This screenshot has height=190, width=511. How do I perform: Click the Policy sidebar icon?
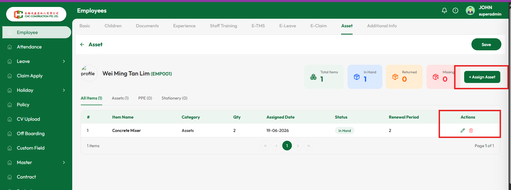tap(10, 105)
